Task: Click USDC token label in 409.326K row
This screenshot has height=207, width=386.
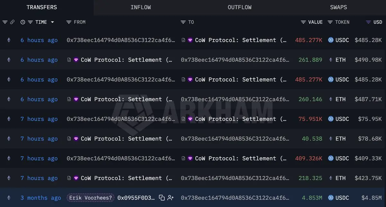Action: click(x=342, y=158)
